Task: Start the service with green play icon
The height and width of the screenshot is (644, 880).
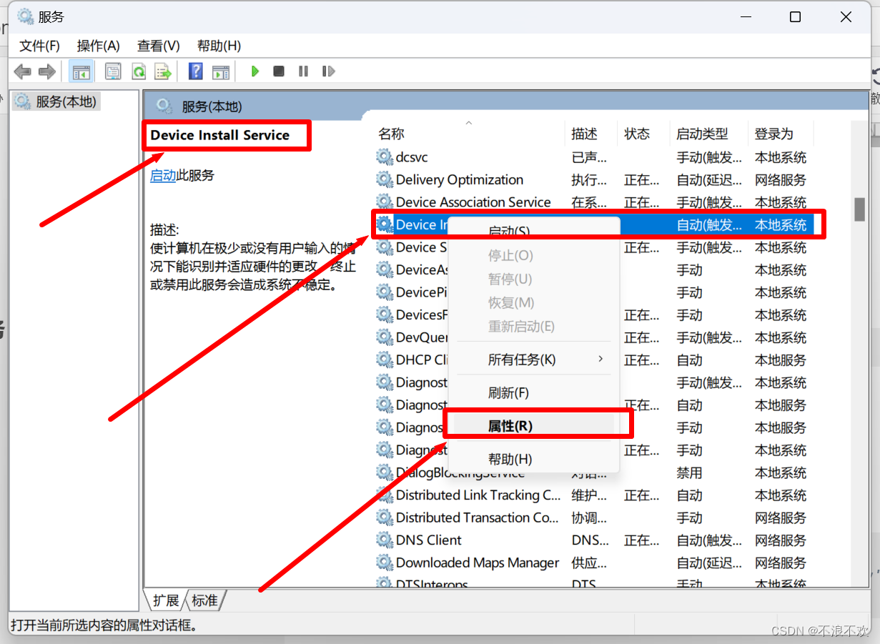Action: click(x=254, y=71)
